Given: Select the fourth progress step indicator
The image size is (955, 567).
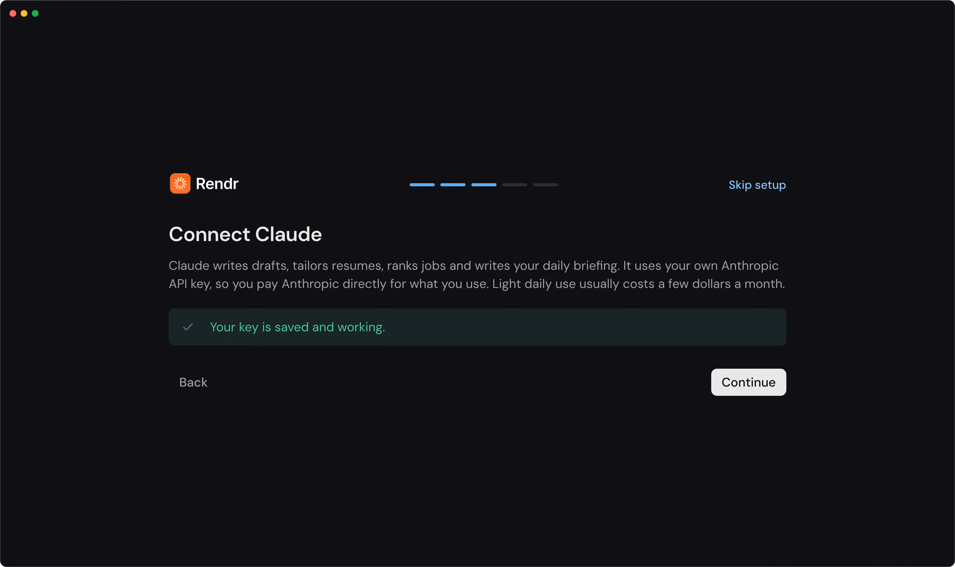Looking at the screenshot, I should pos(515,185).
